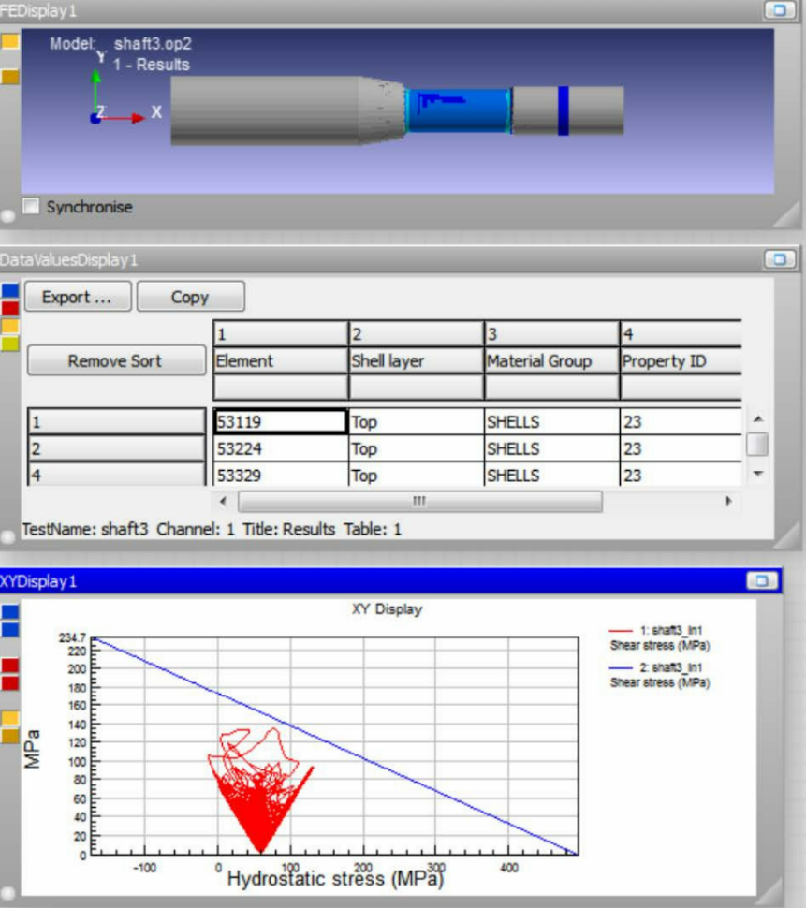Open filter box under Material Group column
806x908 pixels.
(x=550, y=387)
